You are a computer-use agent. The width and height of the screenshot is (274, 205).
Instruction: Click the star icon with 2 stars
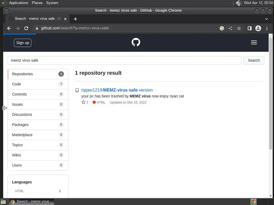pos(83,102)
